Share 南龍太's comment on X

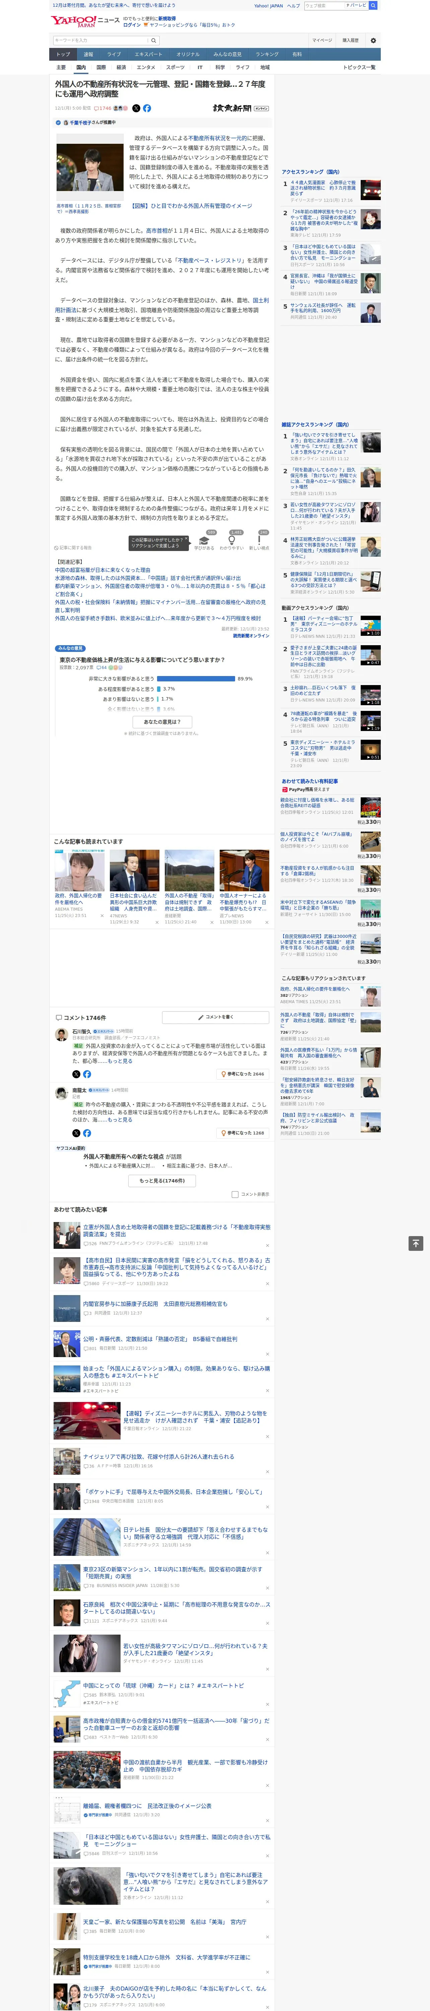coord(76,1133)
